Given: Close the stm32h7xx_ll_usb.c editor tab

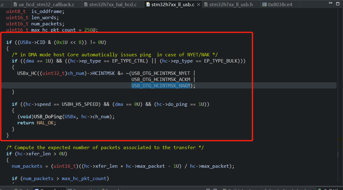Looking at the screenshot, I should [x=199, y=5].
